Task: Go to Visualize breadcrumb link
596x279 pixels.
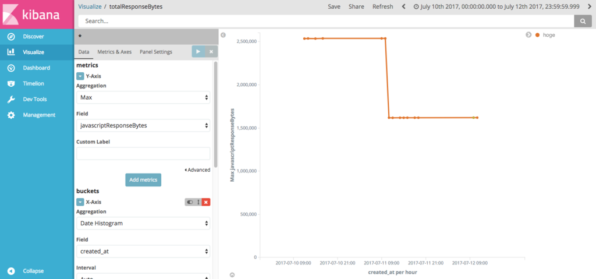Action: (91, 6)
